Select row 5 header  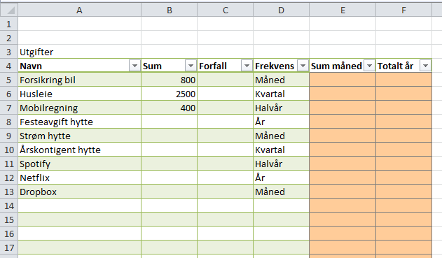click(9, 80)
